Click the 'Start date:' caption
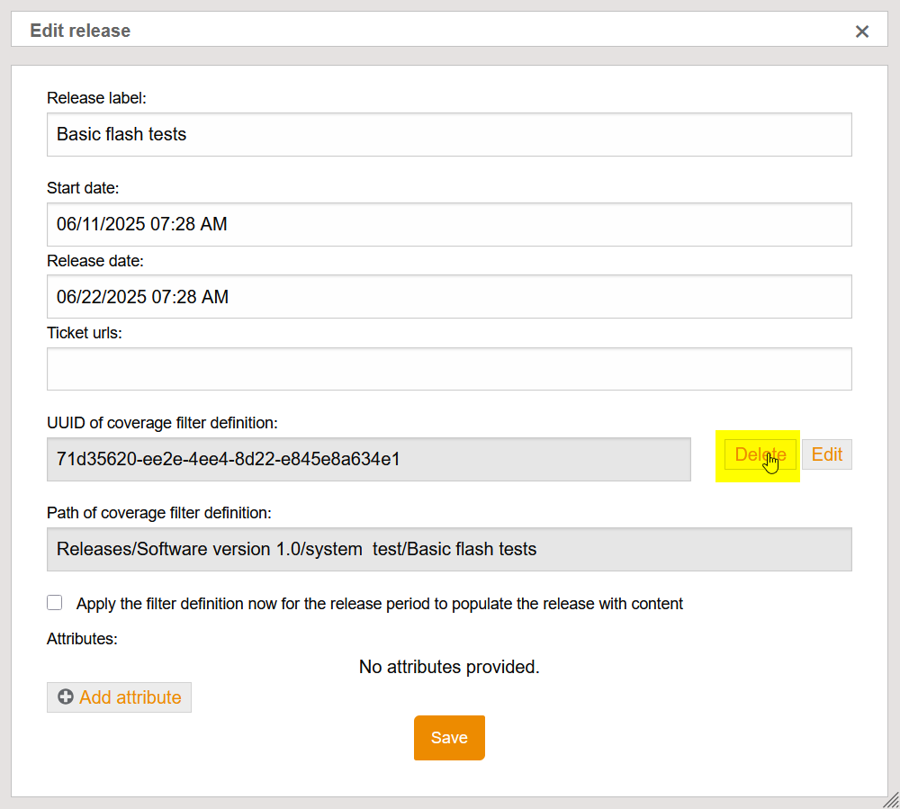Image resolution: width=900 pixels, height=809 pixels. click(83, 188)
